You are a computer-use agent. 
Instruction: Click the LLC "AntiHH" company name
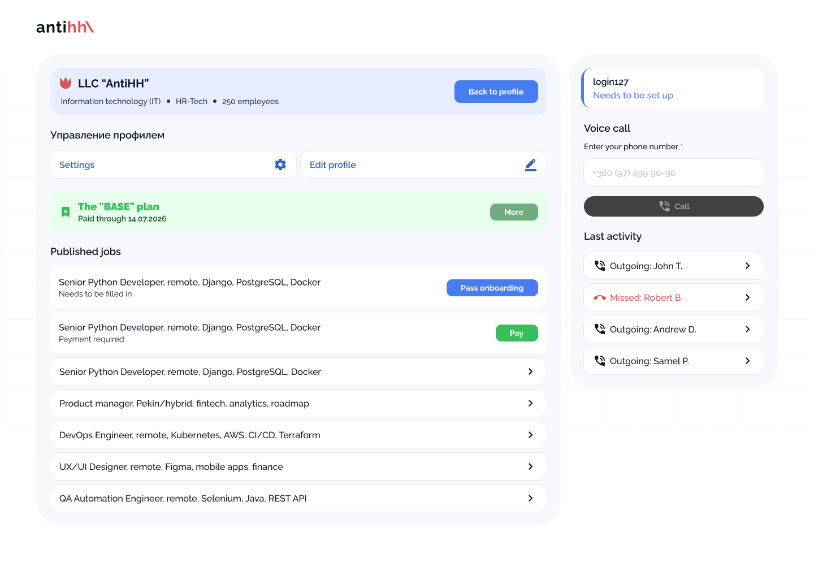(113, 84)
